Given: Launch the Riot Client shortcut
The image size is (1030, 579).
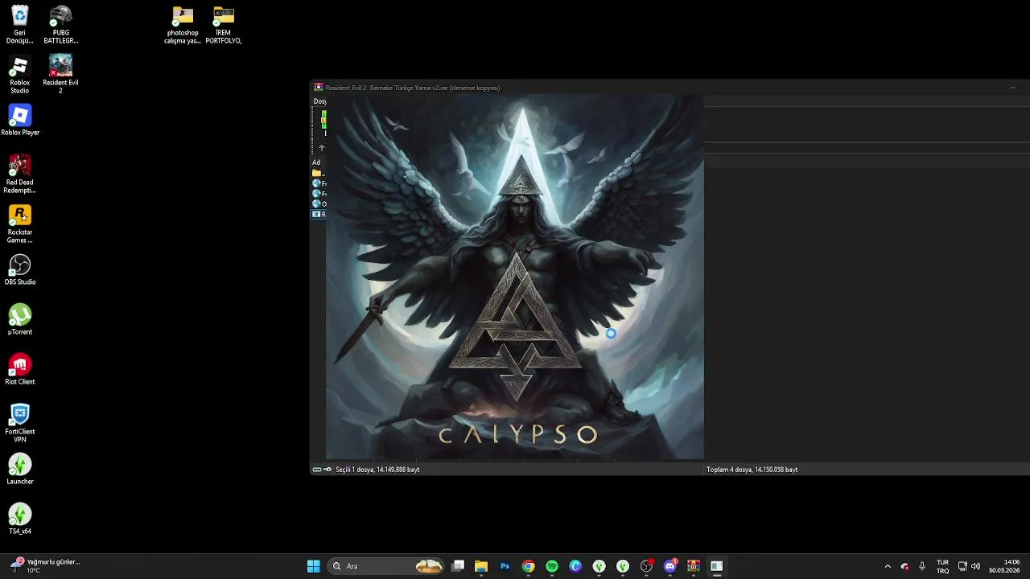Looking at the screenshot, I should pyautogui.click(x=20, y=370).
